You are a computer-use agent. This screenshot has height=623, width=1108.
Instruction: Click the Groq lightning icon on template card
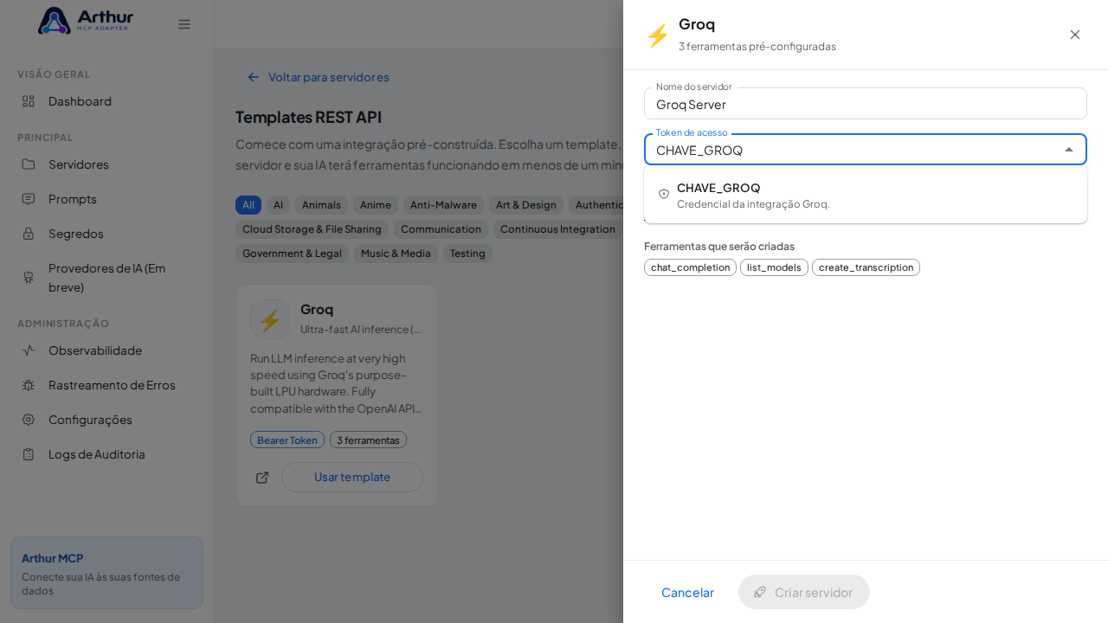[270, 319]
